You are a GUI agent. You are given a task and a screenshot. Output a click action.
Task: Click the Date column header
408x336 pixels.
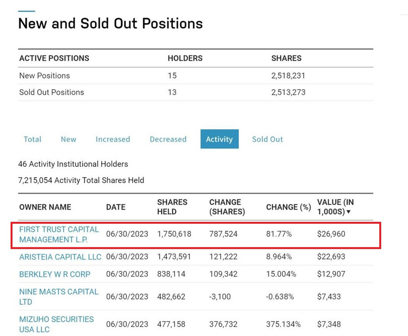116,207
